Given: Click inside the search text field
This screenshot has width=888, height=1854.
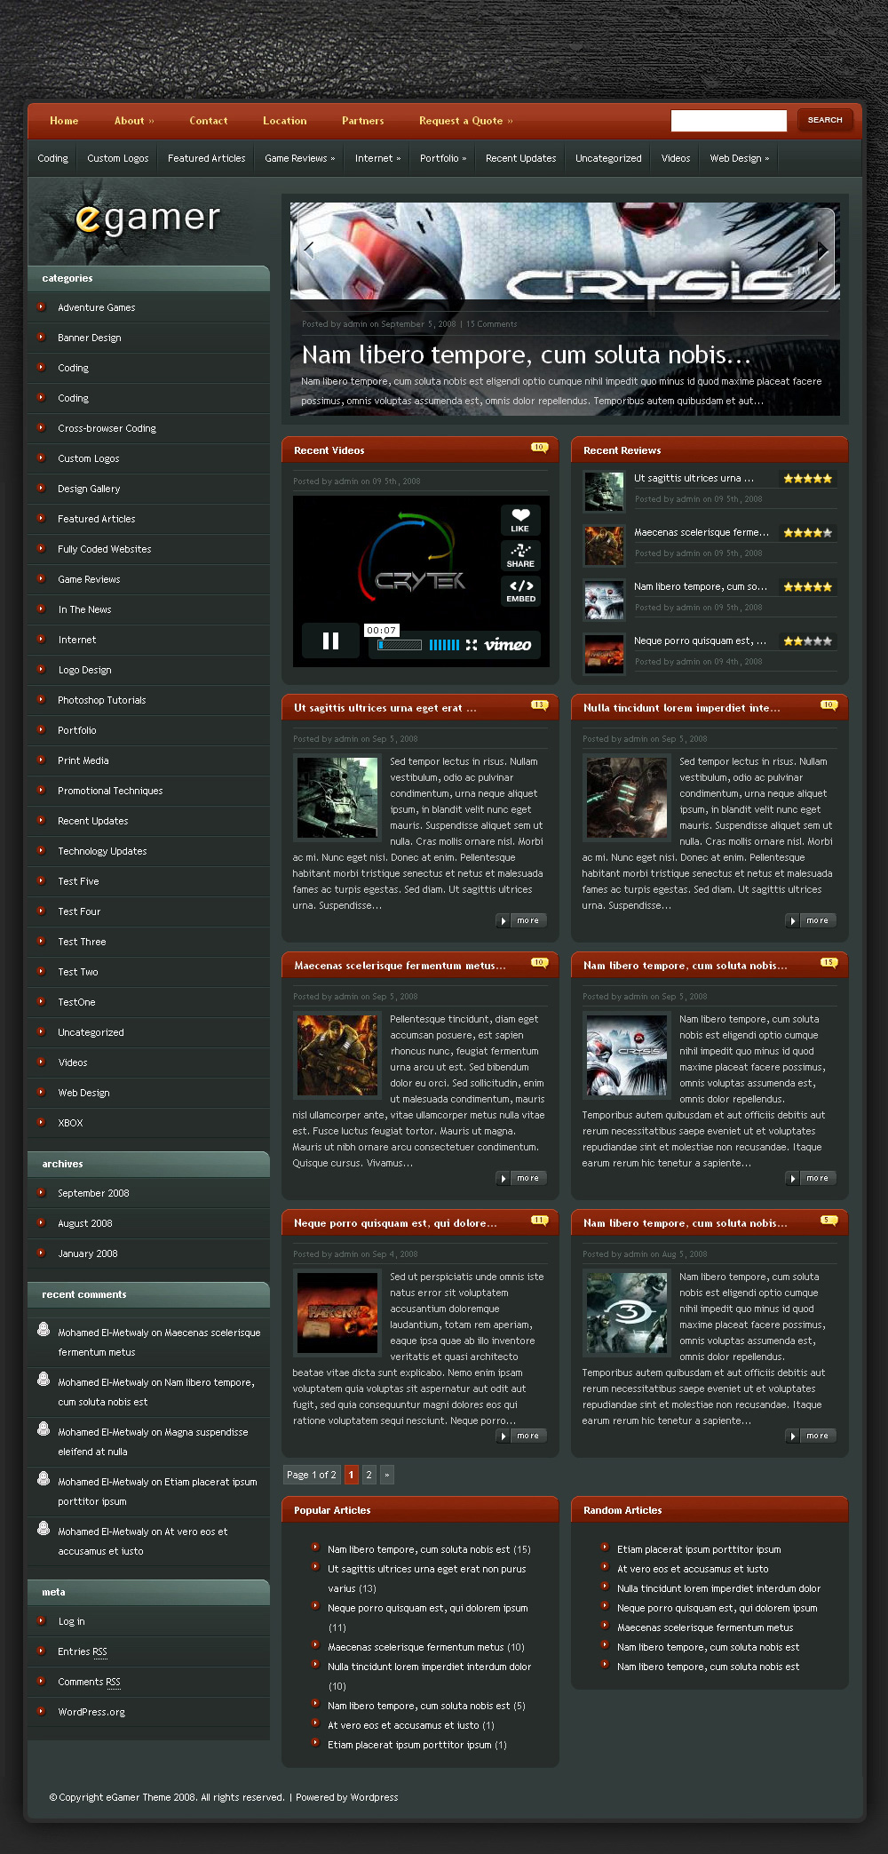Looking at the screenshot, I should 728,121.
